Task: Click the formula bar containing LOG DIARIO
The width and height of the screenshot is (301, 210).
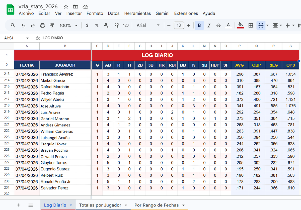Action: point(171,38)
